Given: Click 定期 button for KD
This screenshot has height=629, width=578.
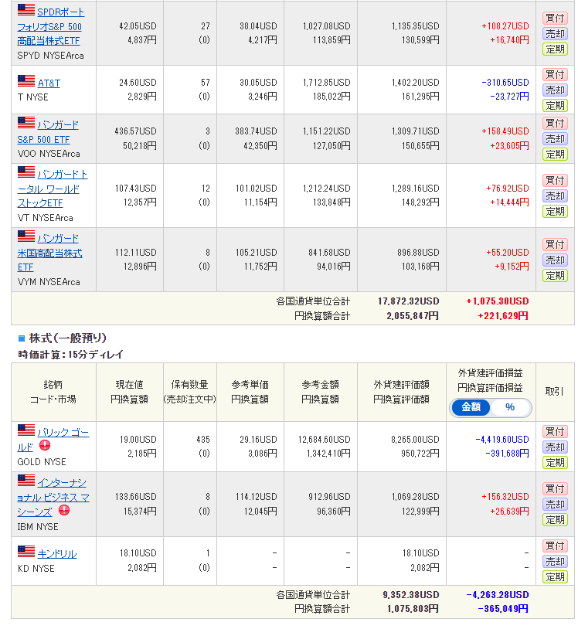Looking at the screenshot, I should pyautogui.click(x=555, y=578).
